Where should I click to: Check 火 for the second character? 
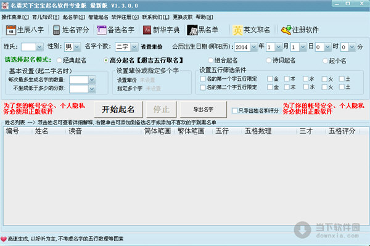coord(325,87)
